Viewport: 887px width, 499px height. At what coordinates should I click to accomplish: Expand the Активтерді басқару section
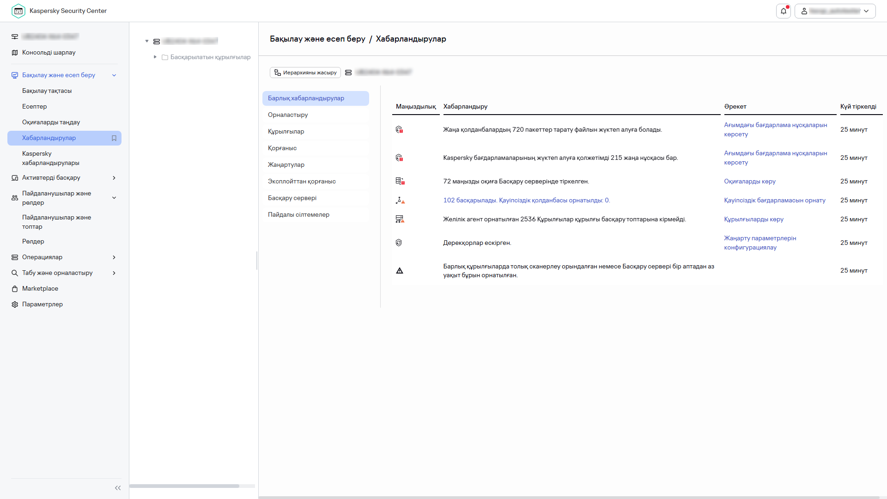[114, 178]
